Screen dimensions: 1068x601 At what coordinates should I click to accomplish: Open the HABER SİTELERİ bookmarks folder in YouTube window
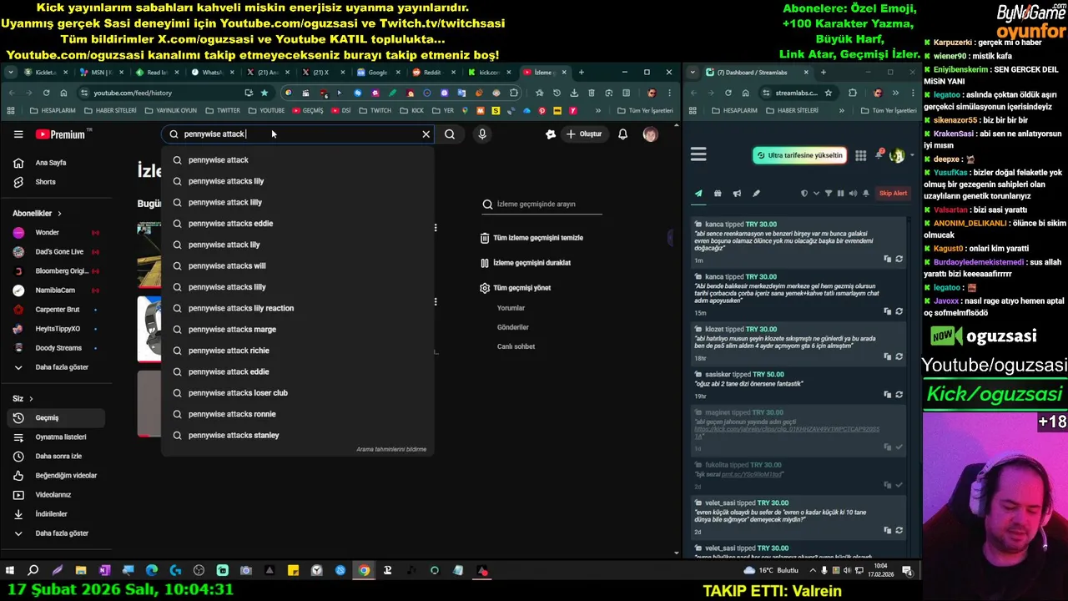pos(110,110)
